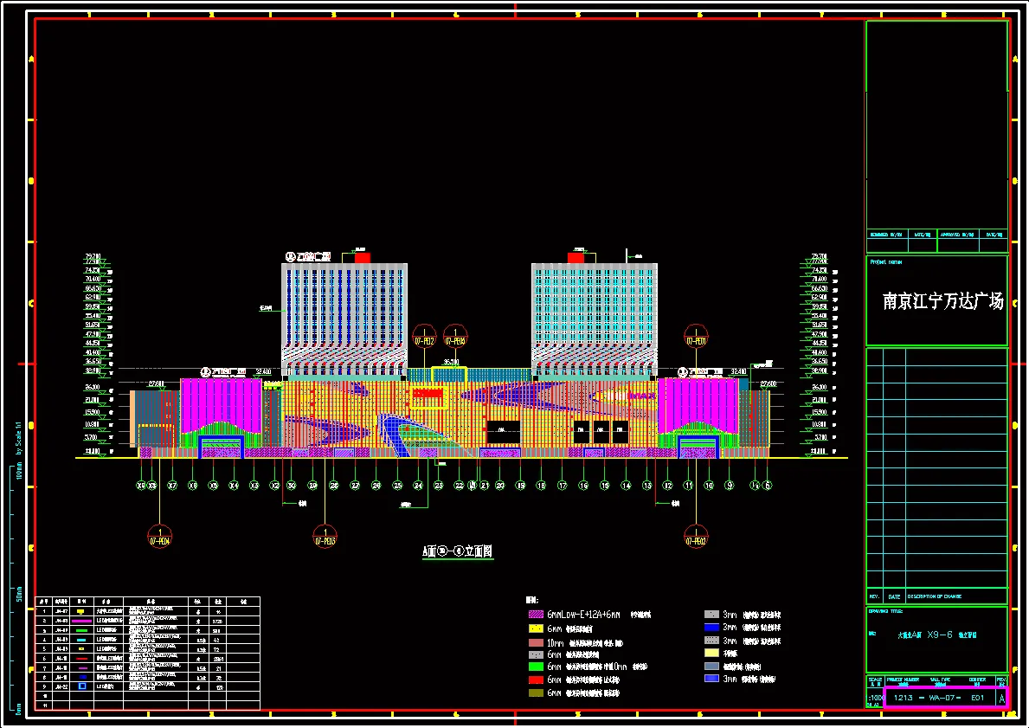Click the 'DESCRIPTION OF CHANGE' header
Image resolution: width=1029 pixels, height=728 pixels.
(935, 596)
